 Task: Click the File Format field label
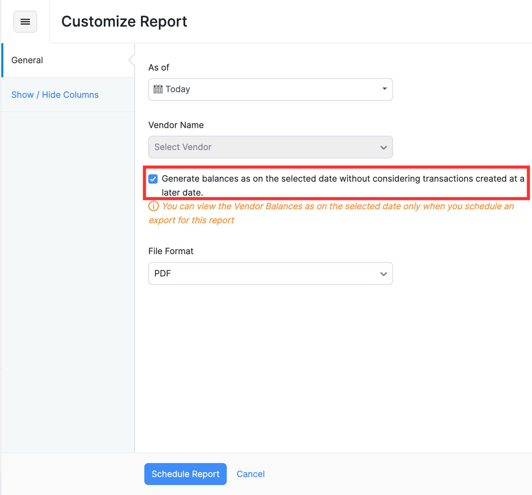point(171,251)
